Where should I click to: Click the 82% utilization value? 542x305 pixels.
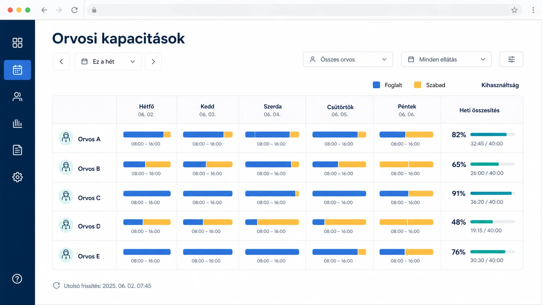(459, 135)
